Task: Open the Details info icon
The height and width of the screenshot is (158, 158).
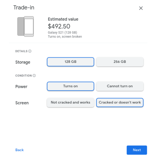Action: coord(30,51)
